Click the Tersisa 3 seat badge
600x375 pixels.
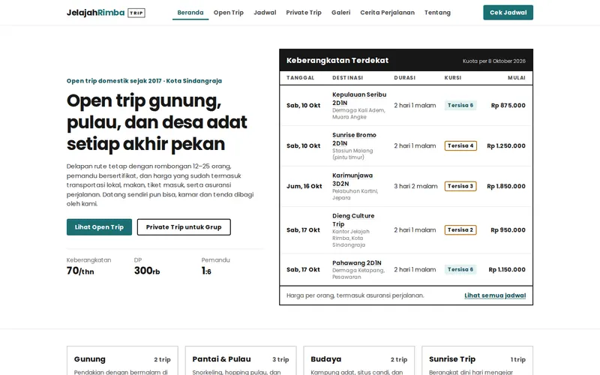(x=460, y=186)
